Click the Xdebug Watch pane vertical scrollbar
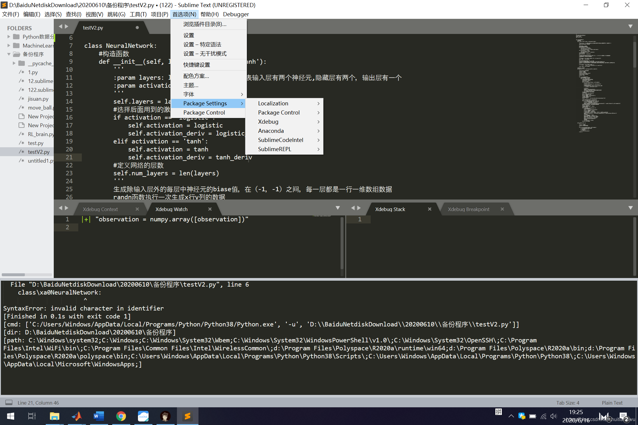Viewport: 638px width, 425px height. pyautogui.click(x=342, y=243)
